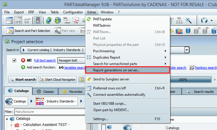Click the plain blue database icon
Viewport: 217px width, 130px height.
(x=188, y=30)
